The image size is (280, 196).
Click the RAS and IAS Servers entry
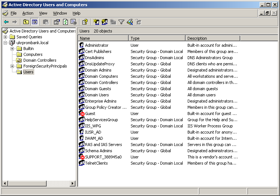[x=104, y=145]
